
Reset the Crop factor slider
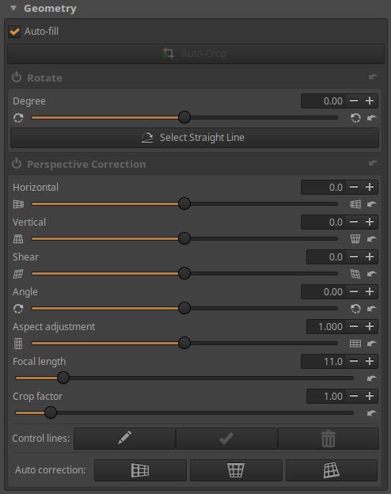tap(372, 412)
